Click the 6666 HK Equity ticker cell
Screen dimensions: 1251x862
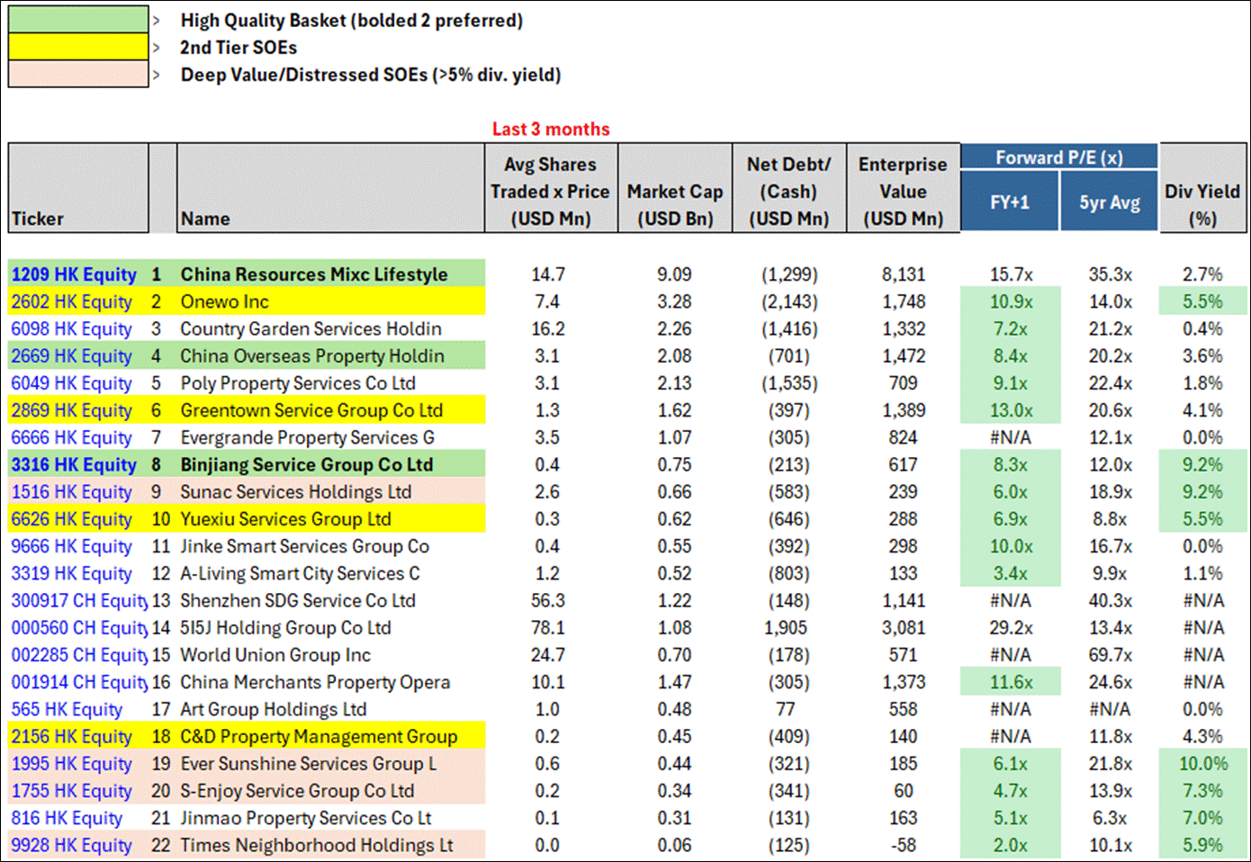[78, 437]
